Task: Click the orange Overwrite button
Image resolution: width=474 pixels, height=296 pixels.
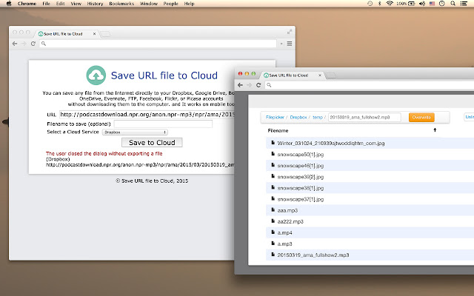Action: coord(421,117)
